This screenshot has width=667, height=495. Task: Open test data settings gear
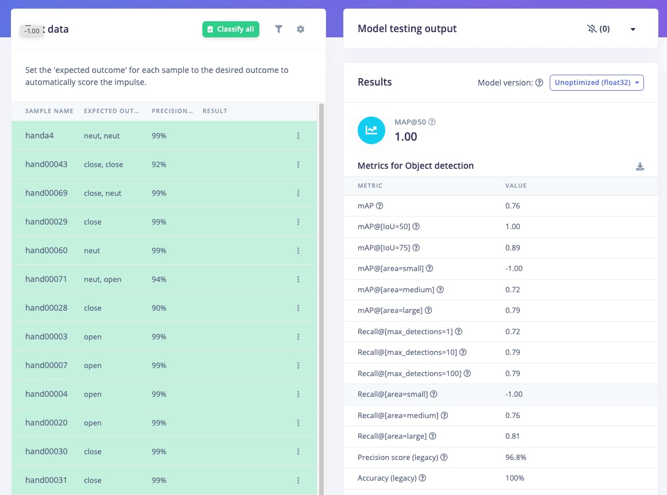pyautogui.click(x=300, y=29)
